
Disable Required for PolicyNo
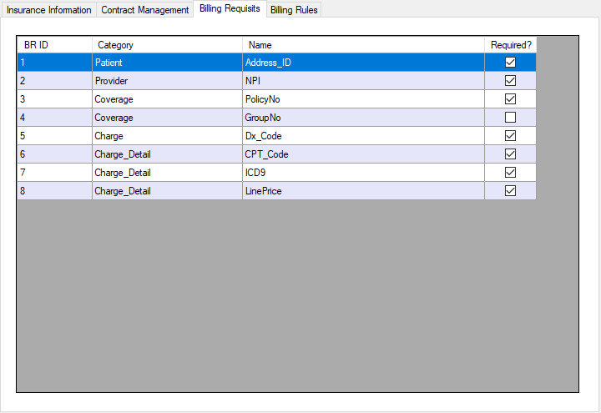click(510, 99)
